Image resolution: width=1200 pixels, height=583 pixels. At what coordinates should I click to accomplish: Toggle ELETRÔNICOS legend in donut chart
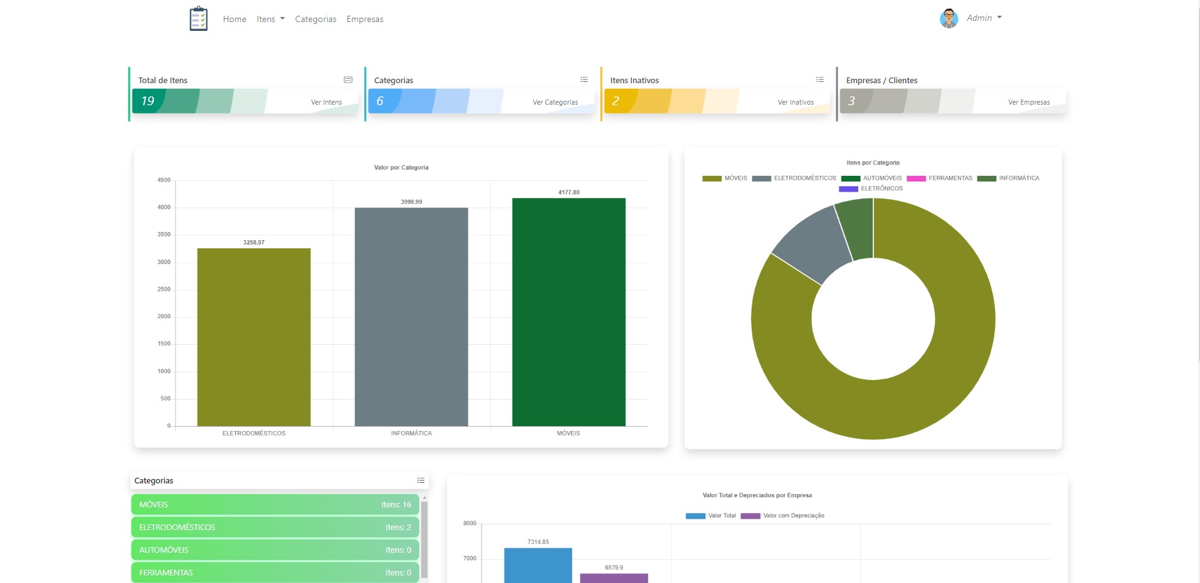[x=871, y=188]
